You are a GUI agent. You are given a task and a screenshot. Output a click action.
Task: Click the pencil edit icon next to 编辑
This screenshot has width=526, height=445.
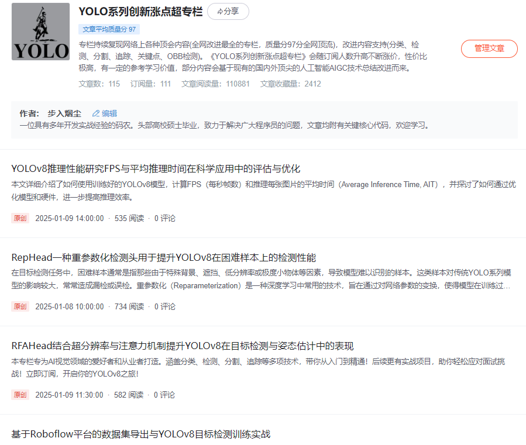point(96,113)
